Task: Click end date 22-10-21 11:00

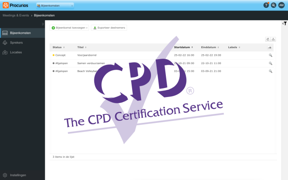Action: coord(211,63)
